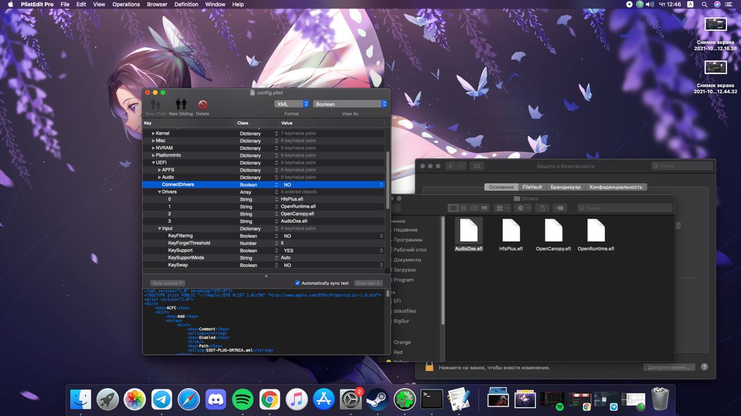741x416 pixels.
Task: Open the Trash in the Dock
Action: coord(660,399)
